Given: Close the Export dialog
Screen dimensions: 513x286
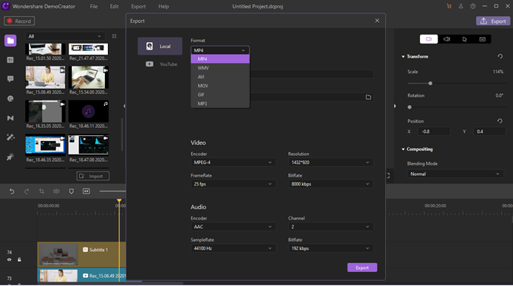Looking at the screenshot, I should [377, 21].
